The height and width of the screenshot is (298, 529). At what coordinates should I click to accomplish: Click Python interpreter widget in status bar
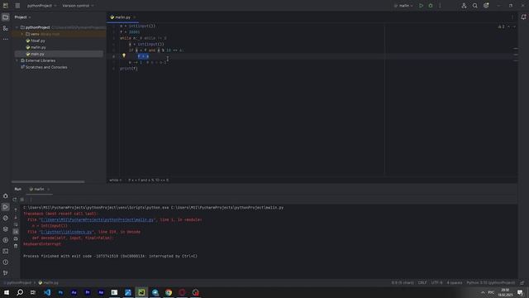(x=491, y=283)
